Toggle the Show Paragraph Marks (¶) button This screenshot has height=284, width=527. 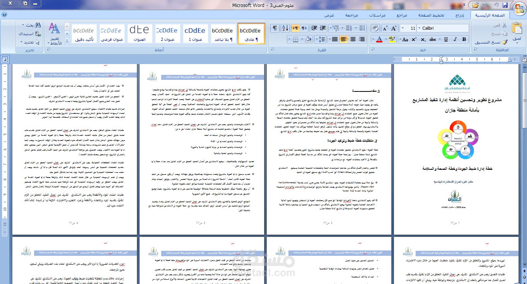(275, 28)
